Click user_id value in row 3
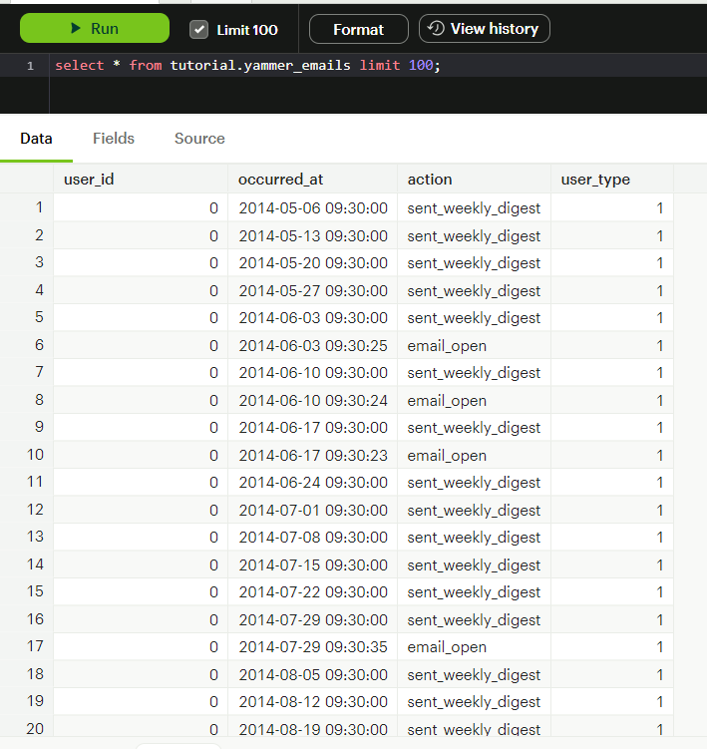Screen dimensions: 707x749 click(x=213, y=263)
